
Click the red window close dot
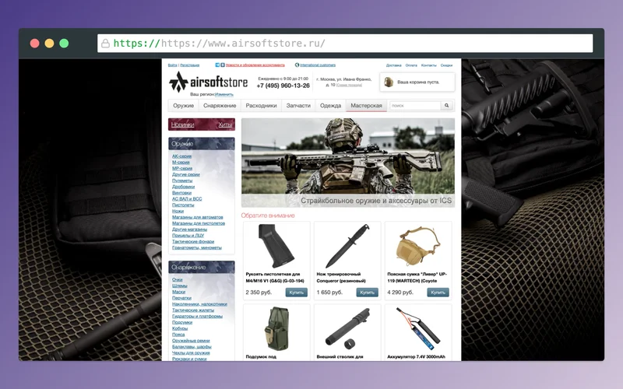pos(34,44)
